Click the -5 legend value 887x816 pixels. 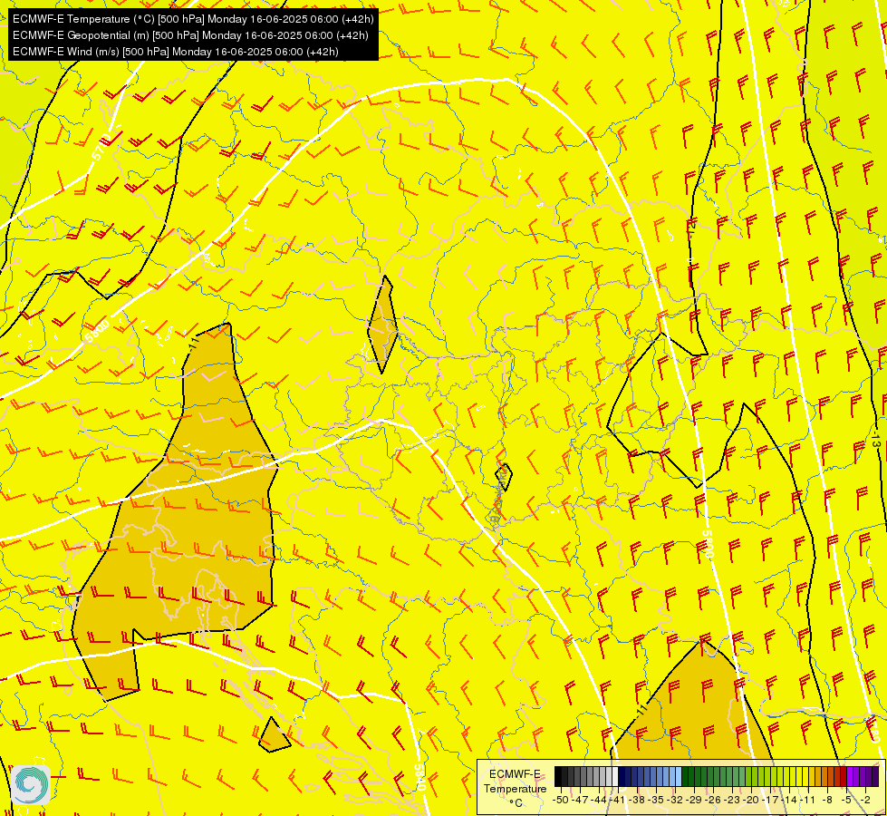[845, 800]
